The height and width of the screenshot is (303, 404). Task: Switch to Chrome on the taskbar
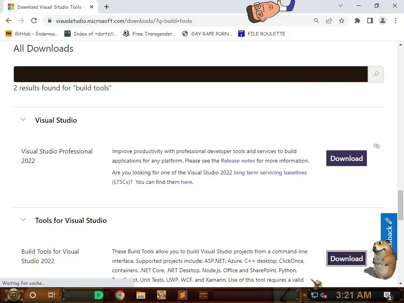coord(120,295)
